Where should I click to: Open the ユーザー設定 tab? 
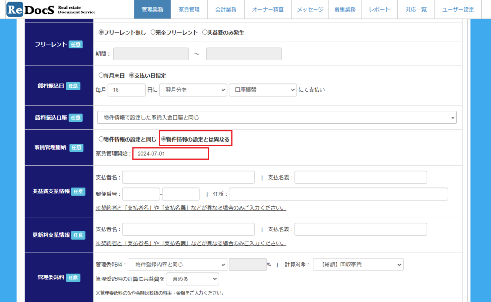click(x=457, y=10)
